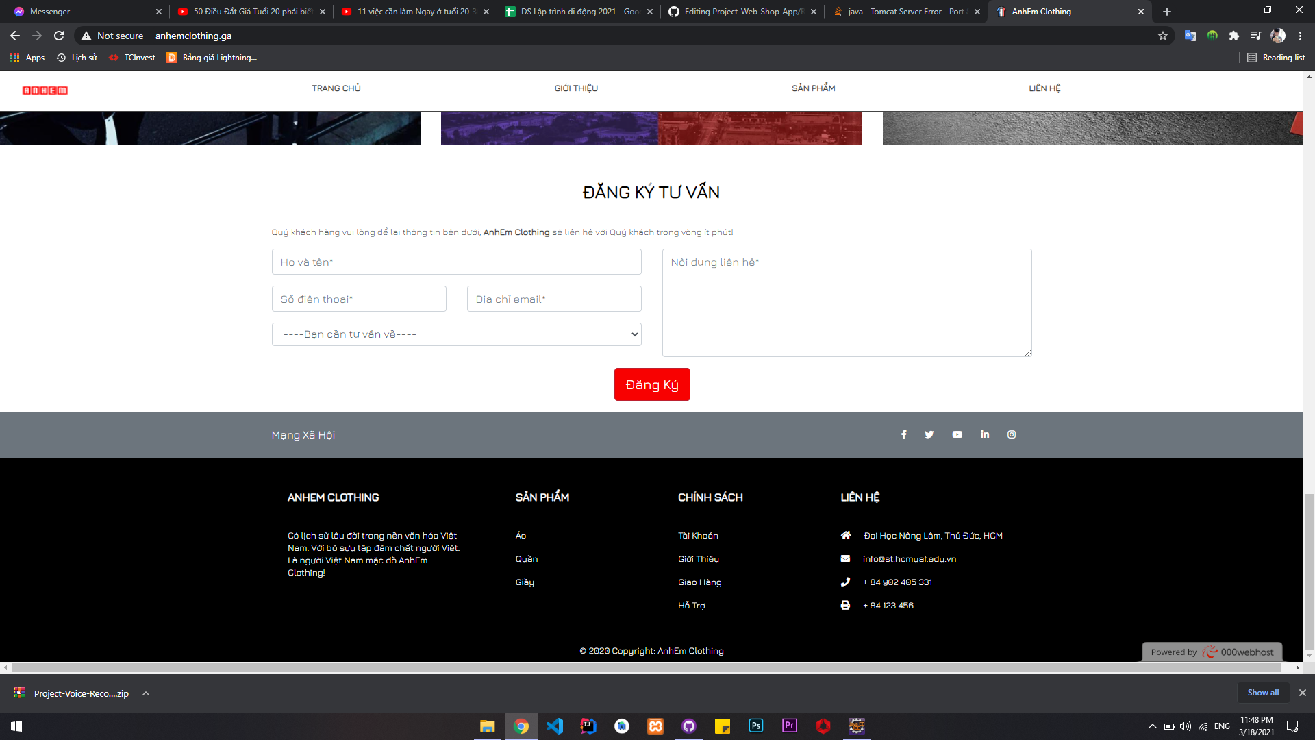Open the SẢN PHẨM navigation menu
Viewport: 1315px width, 740px height.
click(x=814, y=88)
